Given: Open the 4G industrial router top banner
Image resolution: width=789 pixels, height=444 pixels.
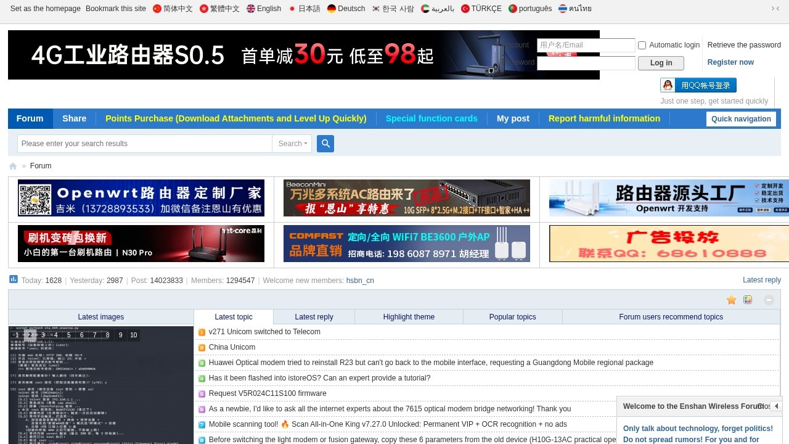Looking at the screenshot, I should pos(304,55).
